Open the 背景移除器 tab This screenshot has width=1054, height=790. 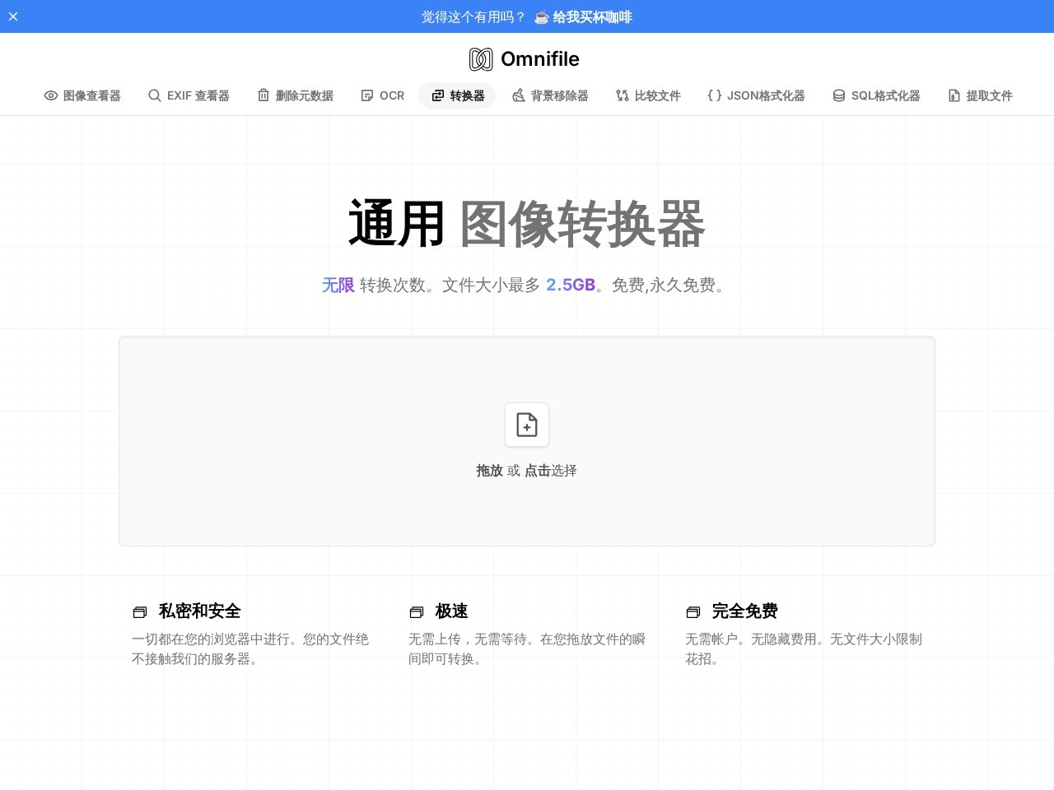[550, 95]
